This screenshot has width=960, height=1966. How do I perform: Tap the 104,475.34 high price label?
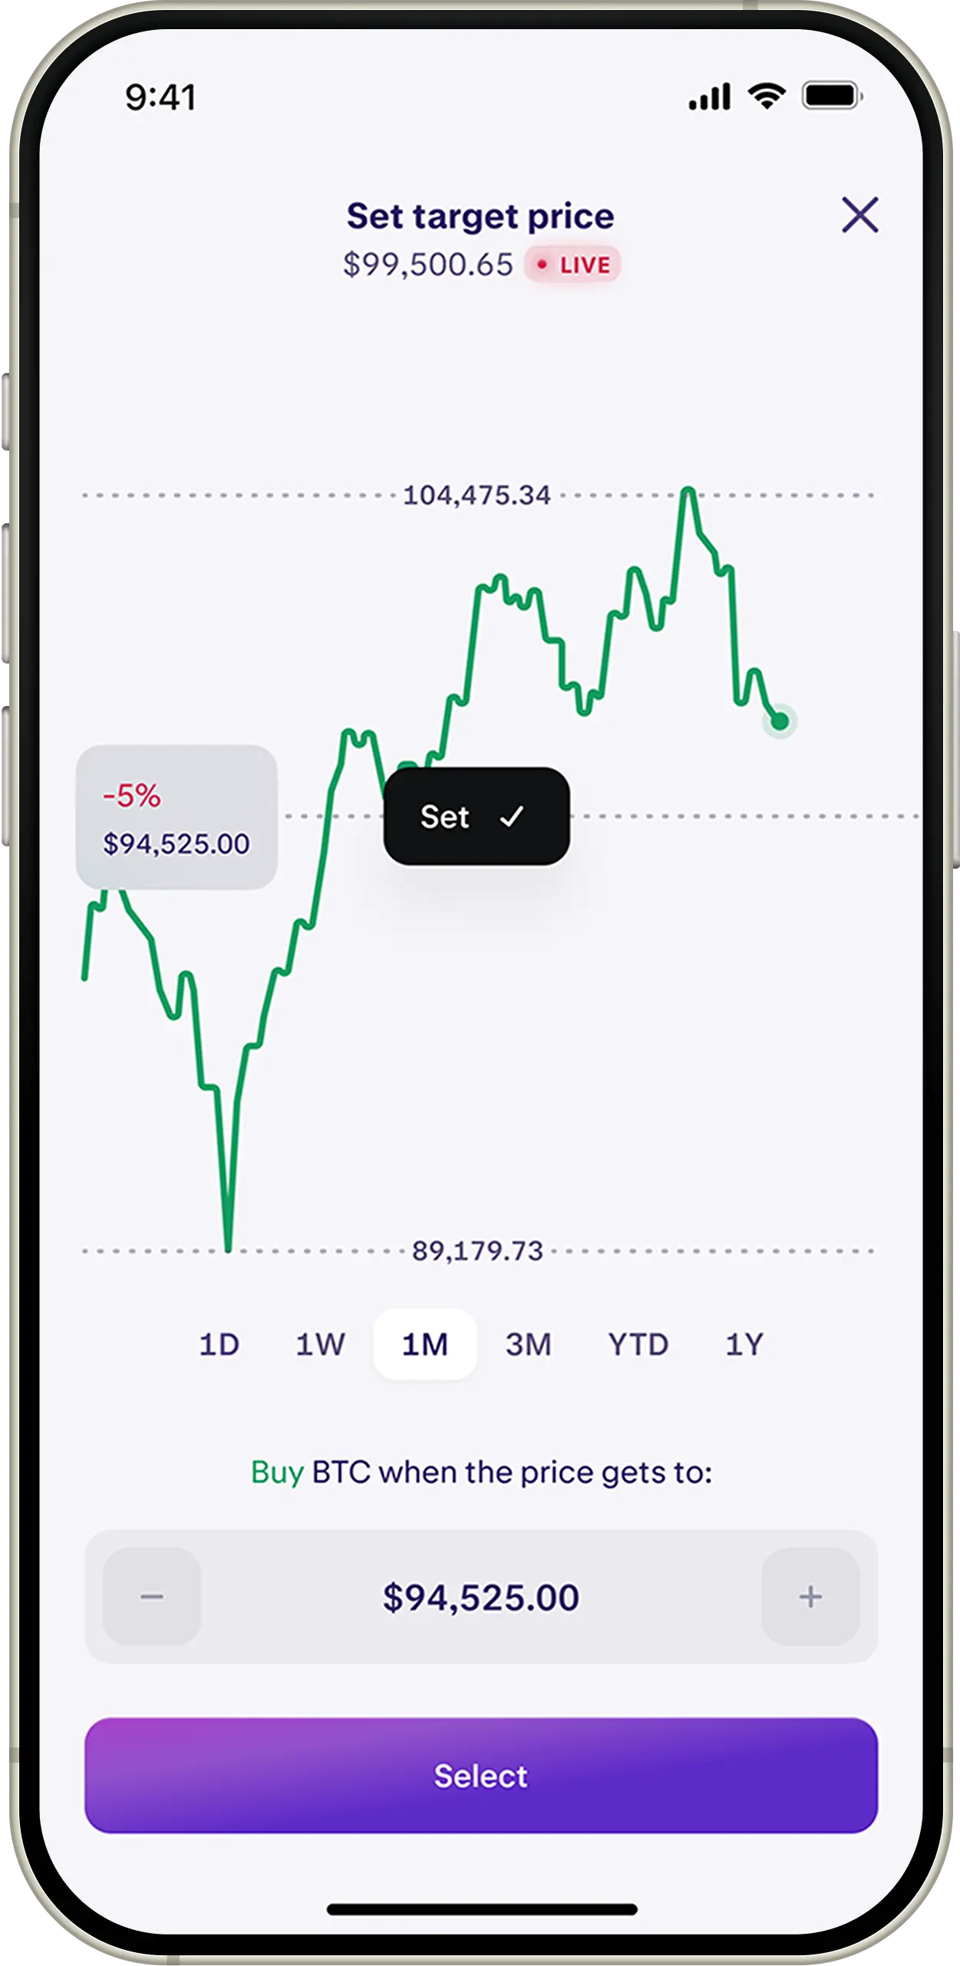point(477,496)
